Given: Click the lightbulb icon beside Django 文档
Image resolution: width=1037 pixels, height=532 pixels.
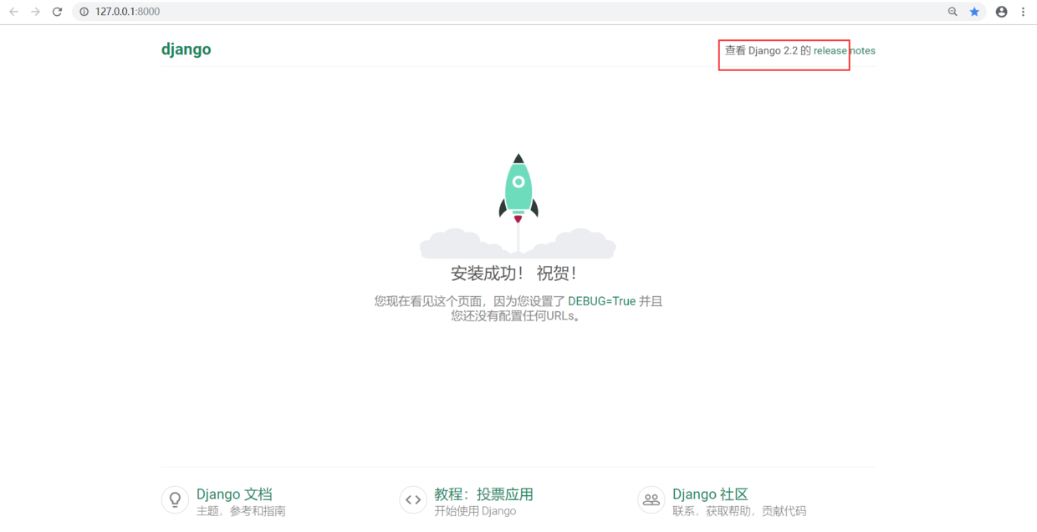Looking at the screenshot, I should click(x=175, y=499).
